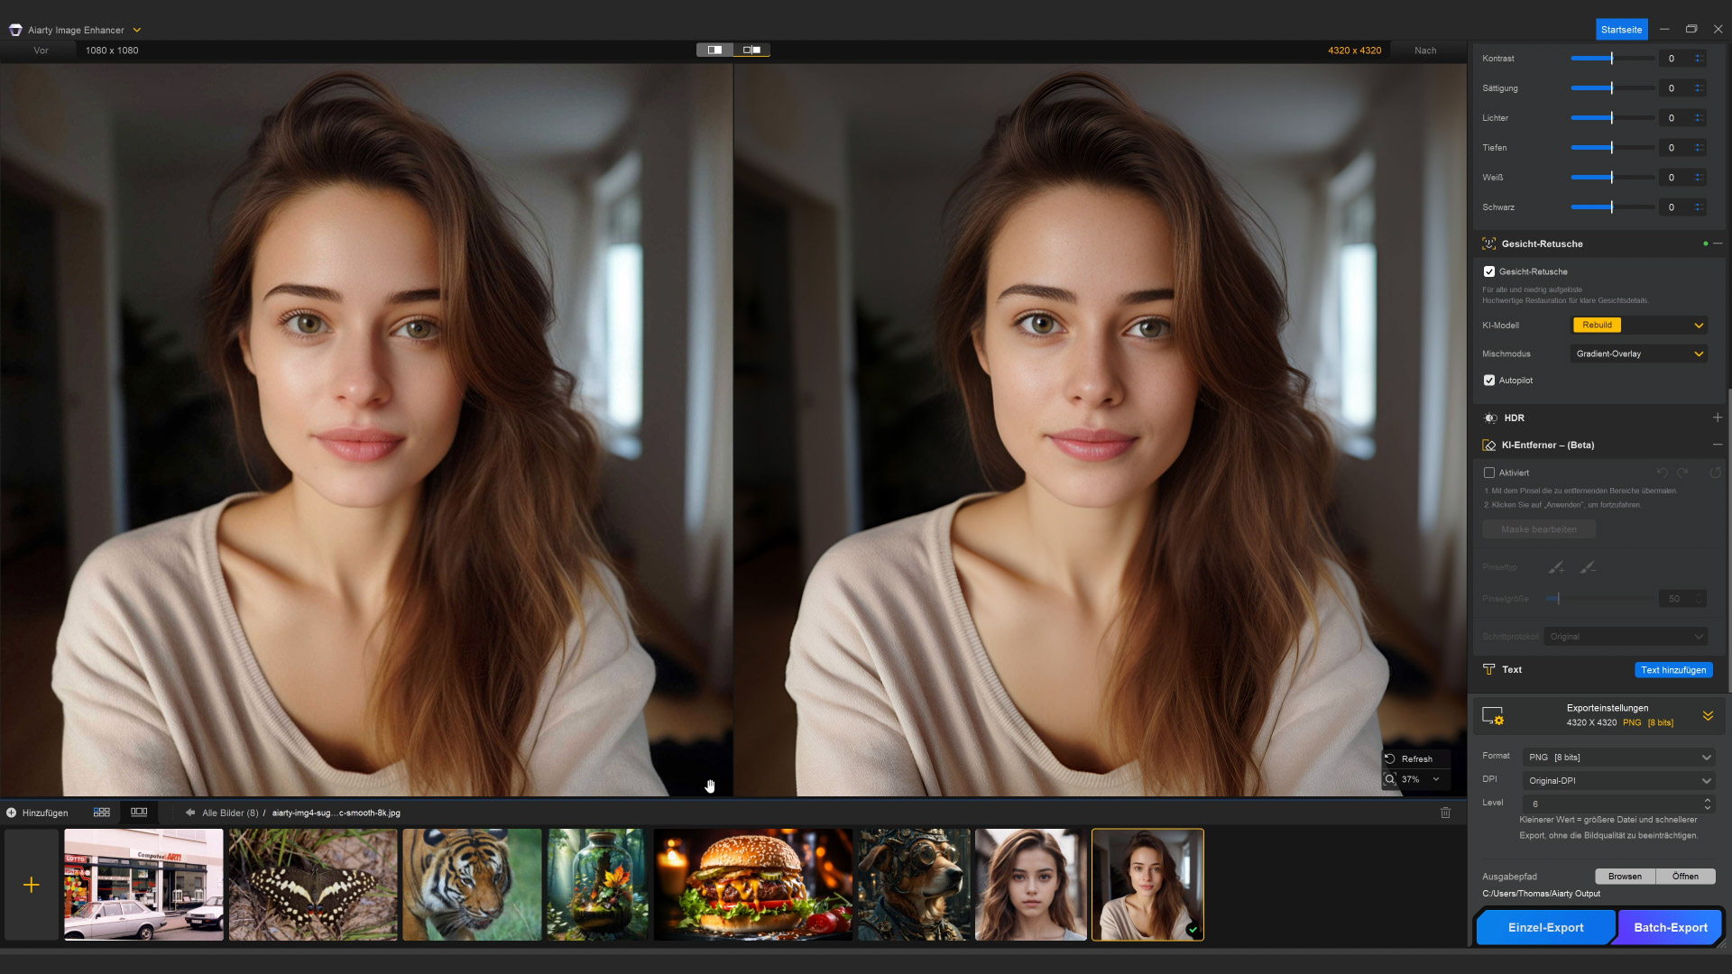
Task: Select the Nach tab label
Action: pos(1425,51)
